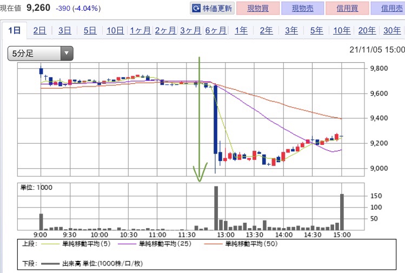Screen dimensions: 405x273
Task: Switch to the 5年 period tab
Action: pos(317,30)
